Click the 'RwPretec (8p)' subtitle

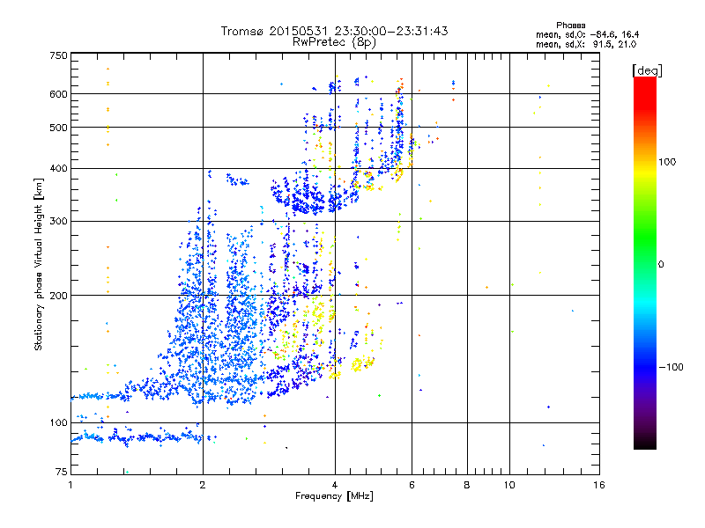tap(335, 42)
